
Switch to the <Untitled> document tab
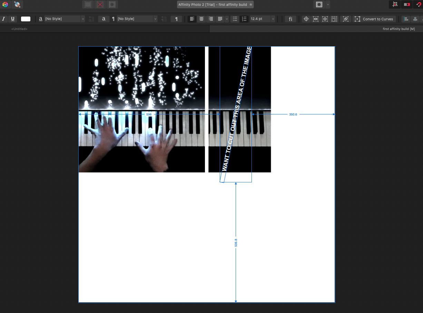(x=19, y=29)
